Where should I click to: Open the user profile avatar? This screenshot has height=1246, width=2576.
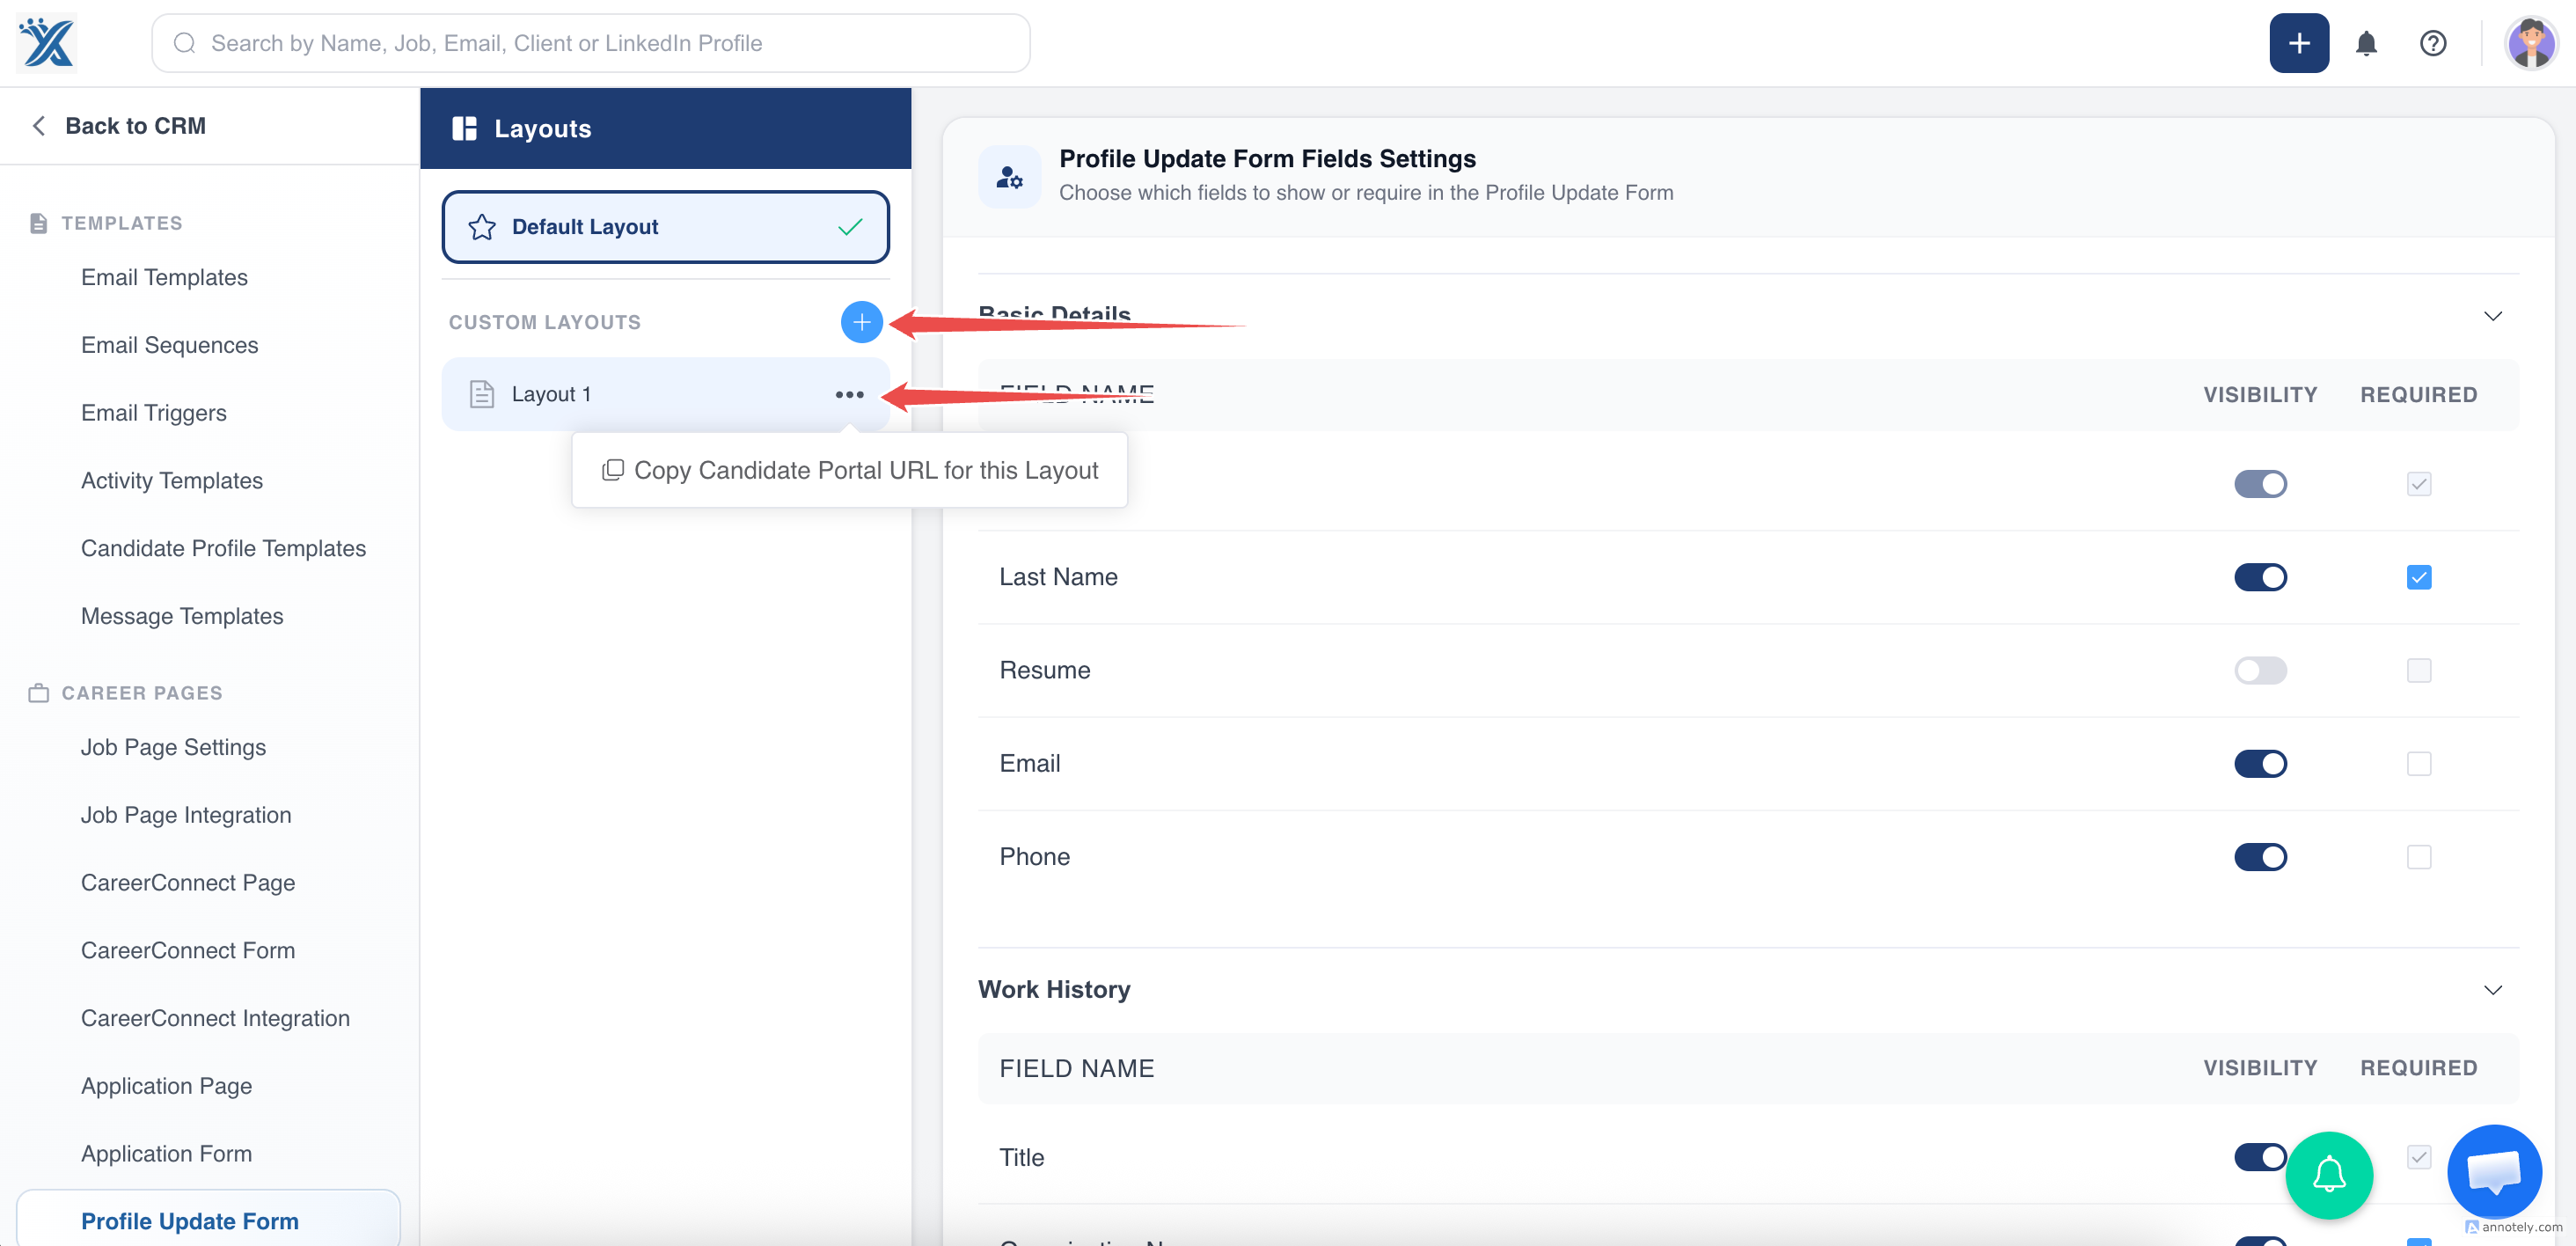pyautogui.click(x=2530, y=43)
